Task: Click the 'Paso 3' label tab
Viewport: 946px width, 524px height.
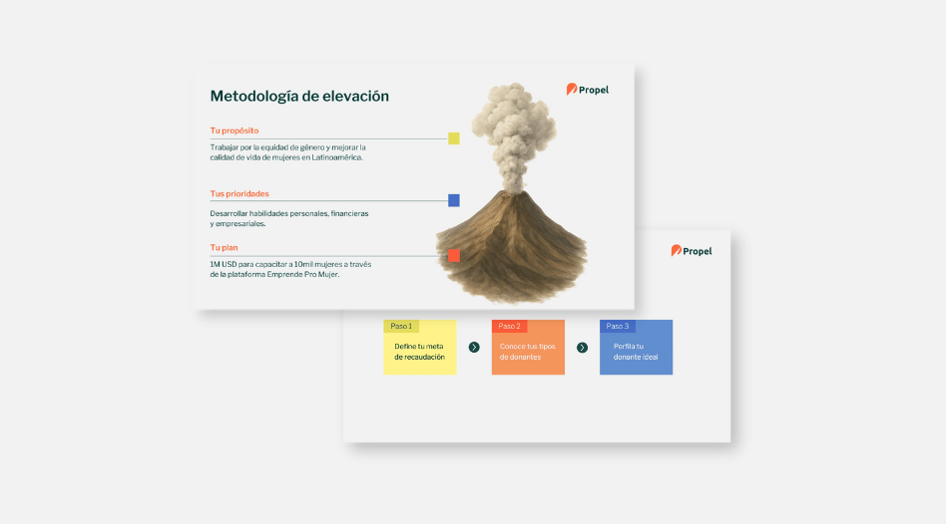Action: (617, 327)
